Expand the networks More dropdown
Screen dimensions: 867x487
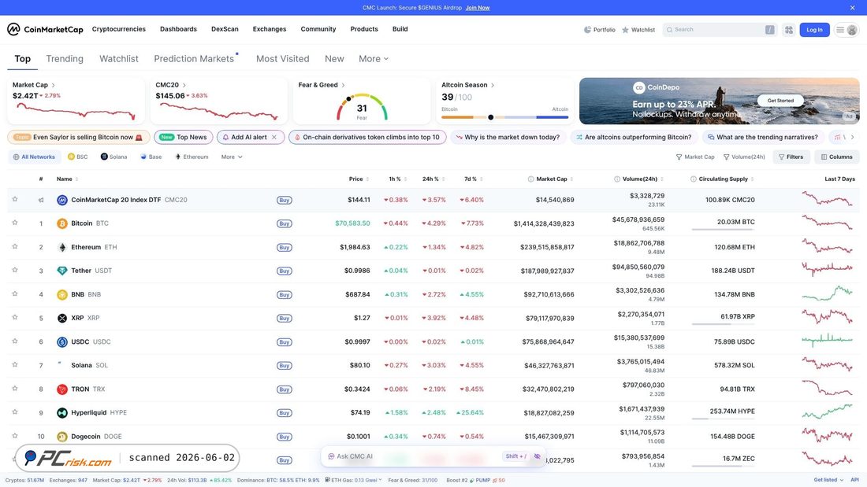click(x=232, y=157)
